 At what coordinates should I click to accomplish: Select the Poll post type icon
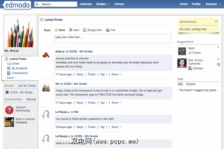coord(108,30)
